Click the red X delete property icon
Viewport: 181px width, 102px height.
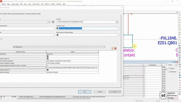pyautogui.click(x=115, y=48)
